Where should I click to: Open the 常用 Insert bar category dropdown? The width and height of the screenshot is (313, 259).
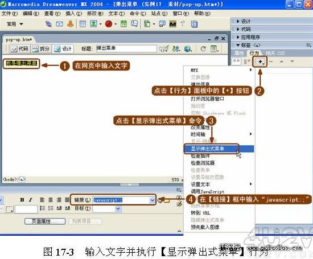[15, 24]
